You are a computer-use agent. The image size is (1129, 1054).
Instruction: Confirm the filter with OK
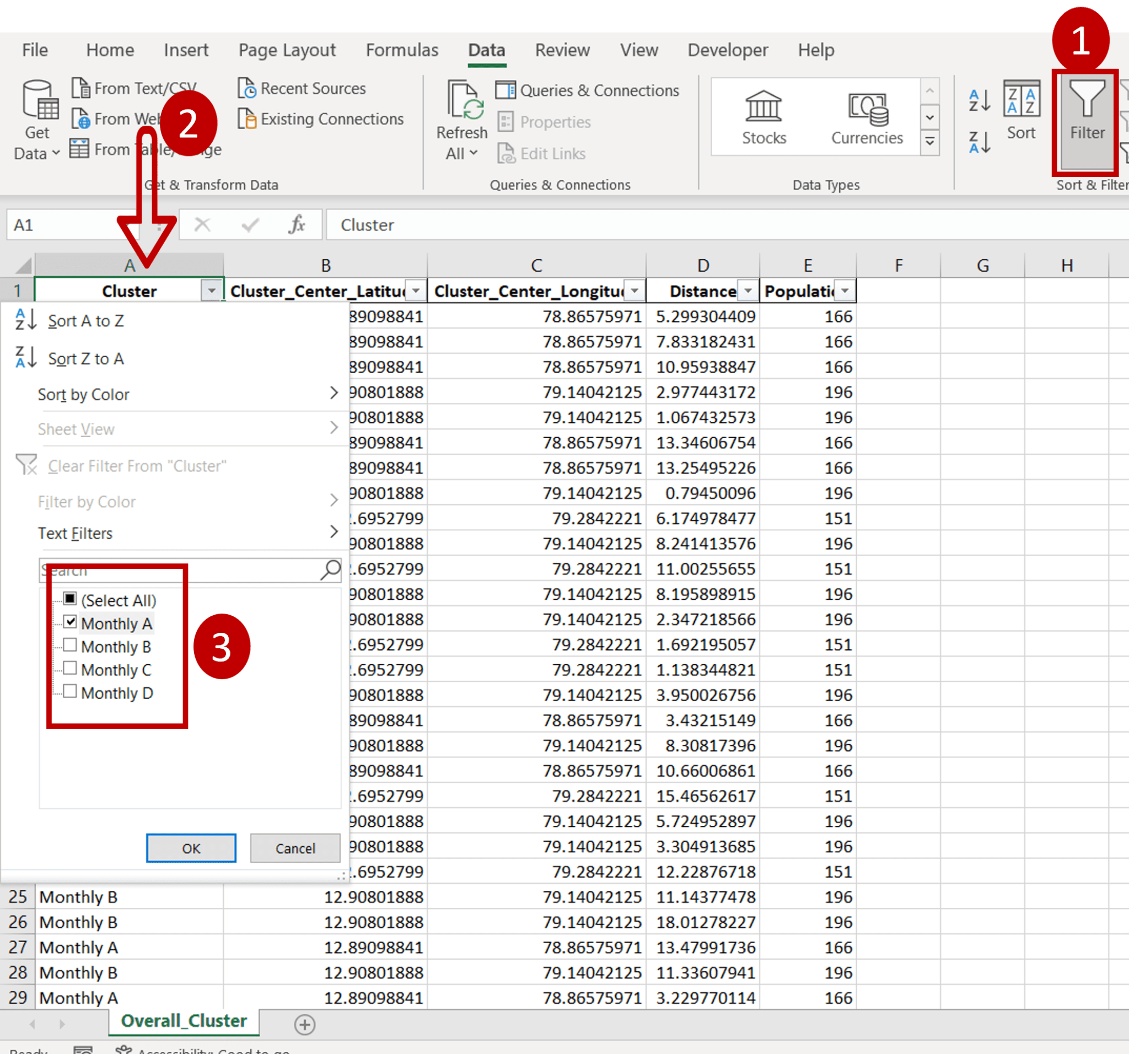point(191,848)
